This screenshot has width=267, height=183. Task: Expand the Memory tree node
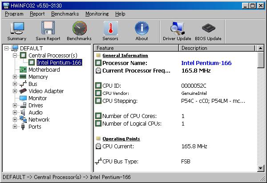(x=15, y=77)
